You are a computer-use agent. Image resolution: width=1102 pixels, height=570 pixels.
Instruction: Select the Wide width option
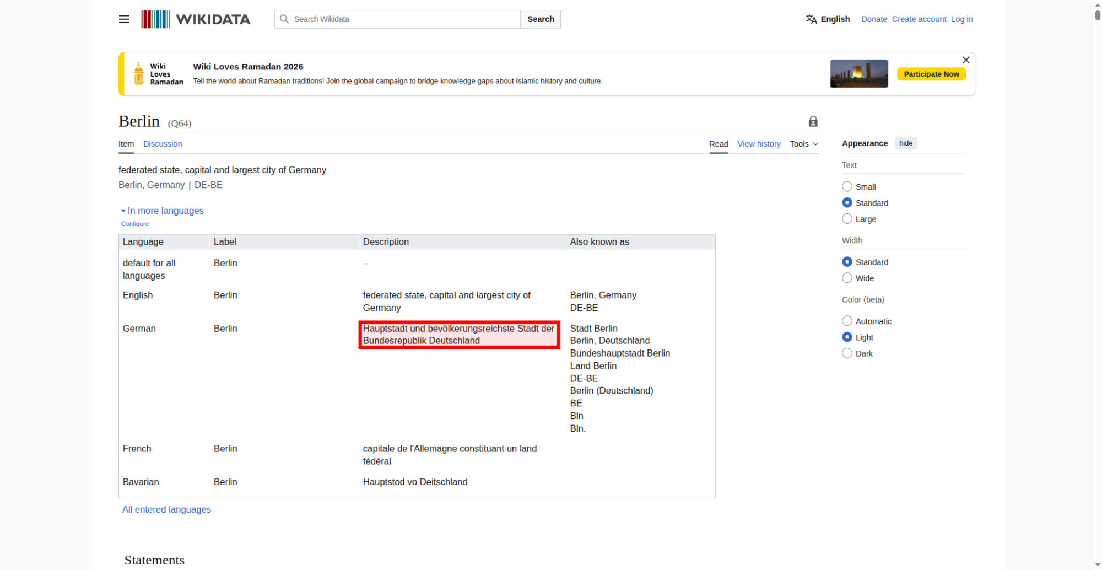847,278
